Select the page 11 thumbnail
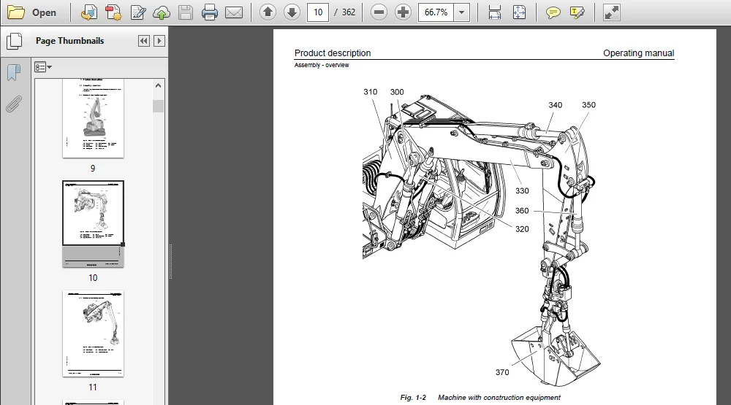 pos(94,333)
